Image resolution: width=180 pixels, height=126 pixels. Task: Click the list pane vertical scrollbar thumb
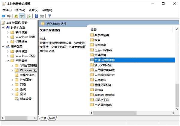tap(177, 95)
